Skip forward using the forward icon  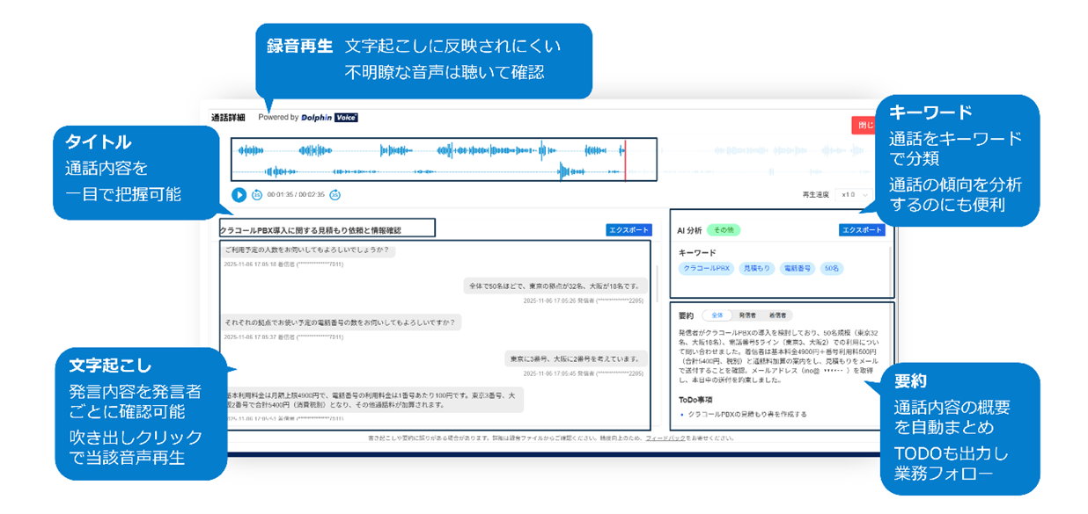click(x=334, y=195)
